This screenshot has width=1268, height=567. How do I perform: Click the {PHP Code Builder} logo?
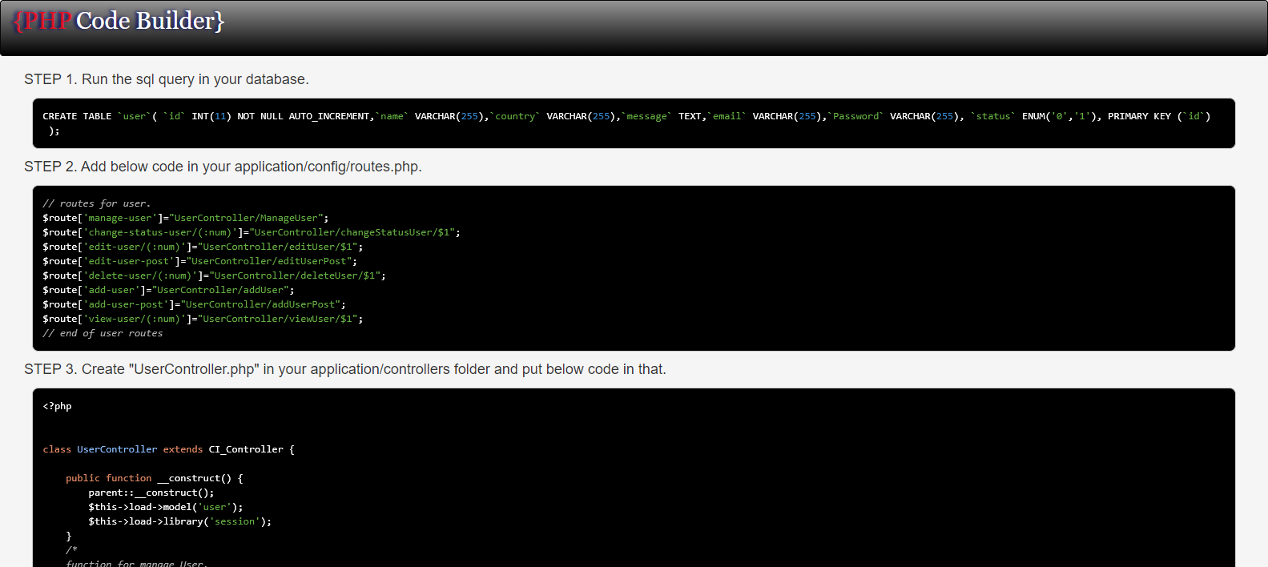coord(119,20)
